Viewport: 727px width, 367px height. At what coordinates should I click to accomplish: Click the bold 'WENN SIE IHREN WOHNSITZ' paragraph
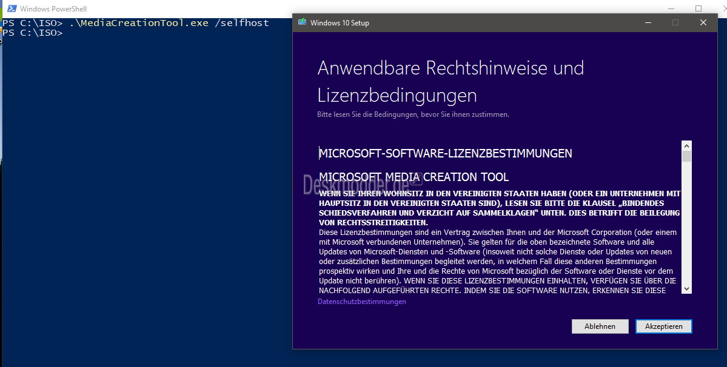pyautogui.click(x=500, y=208)
